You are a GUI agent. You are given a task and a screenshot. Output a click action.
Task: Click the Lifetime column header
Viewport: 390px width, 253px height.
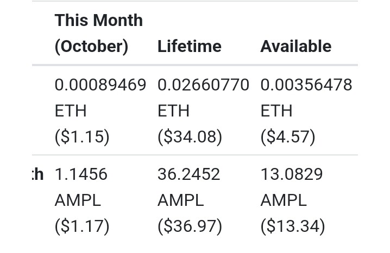coord(190,47)
